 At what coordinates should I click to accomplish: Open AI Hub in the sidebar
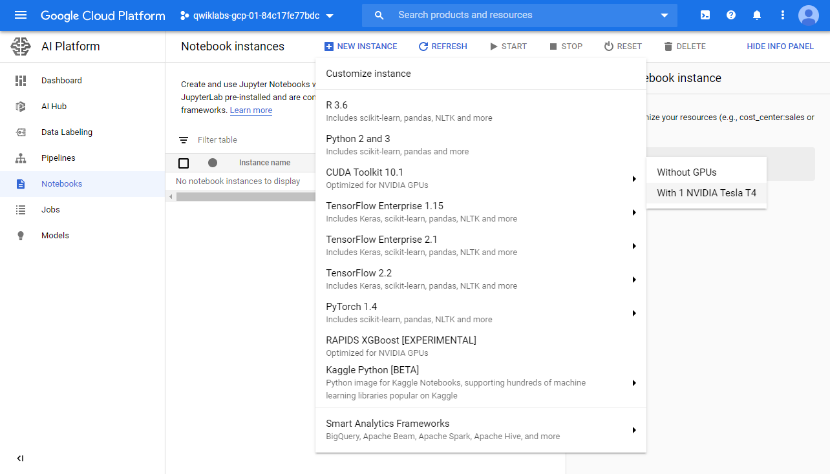click(x=82, y=107)
